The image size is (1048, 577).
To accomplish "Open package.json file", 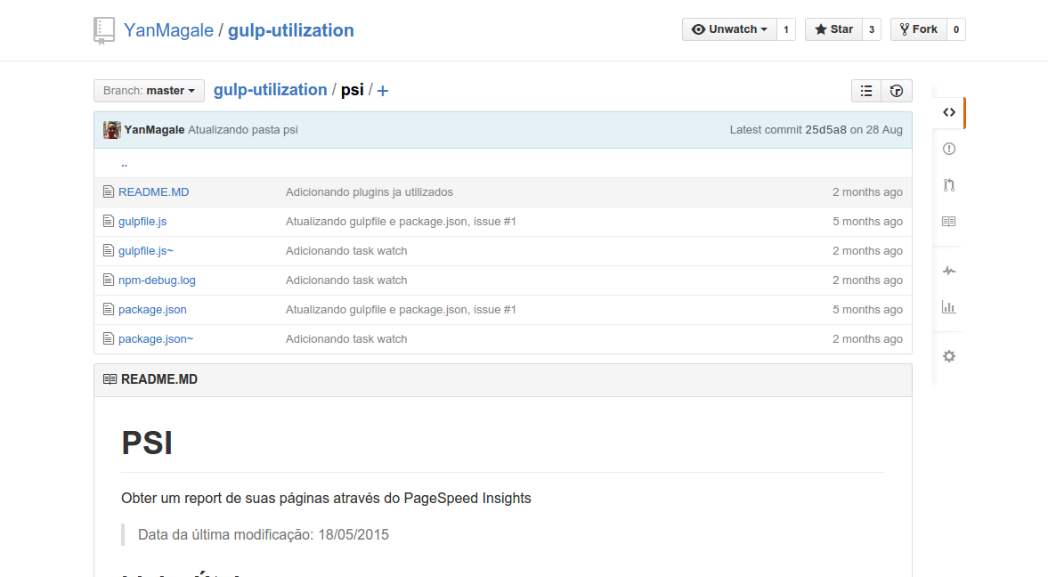I will tap(152, 310).
